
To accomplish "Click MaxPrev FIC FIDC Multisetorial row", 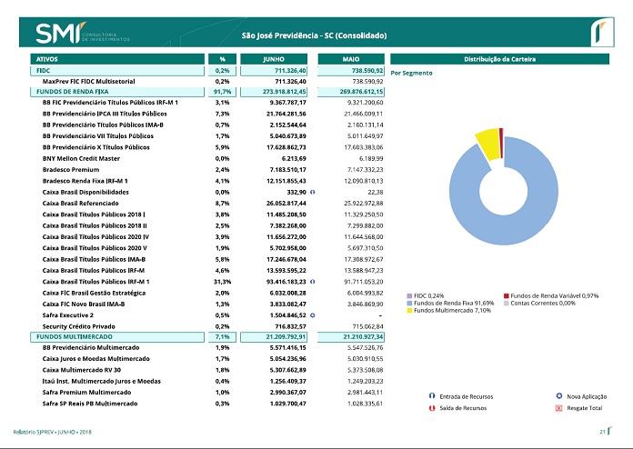I will tap(89, 81).
